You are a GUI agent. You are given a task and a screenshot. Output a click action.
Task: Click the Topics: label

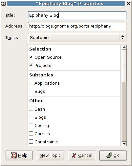click(x=12, y=38)
